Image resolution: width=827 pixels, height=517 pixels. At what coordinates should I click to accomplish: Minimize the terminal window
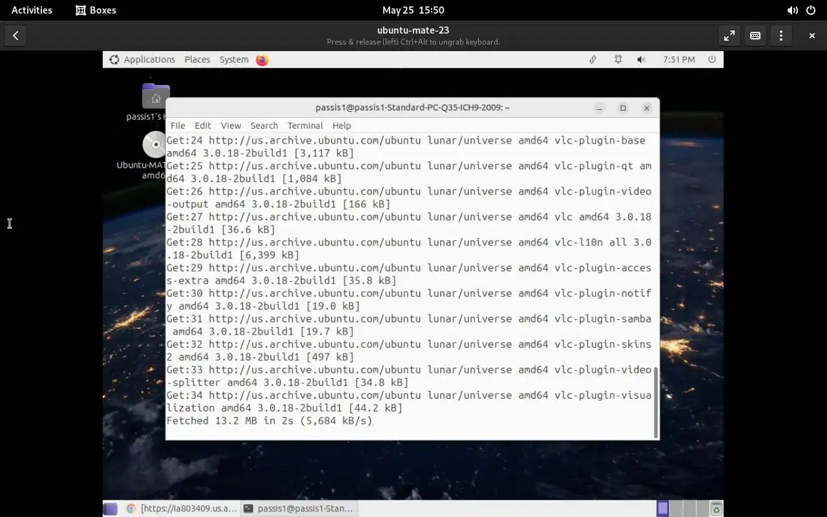(x=600, y=108)
